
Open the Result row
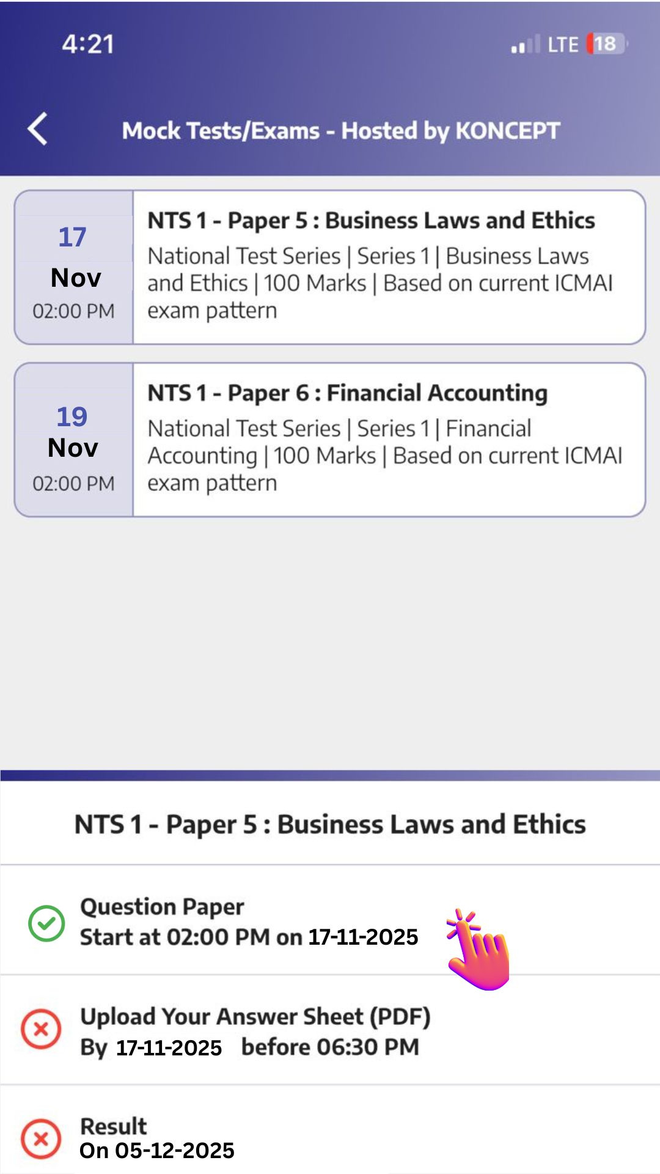[x=156, y=1138]
